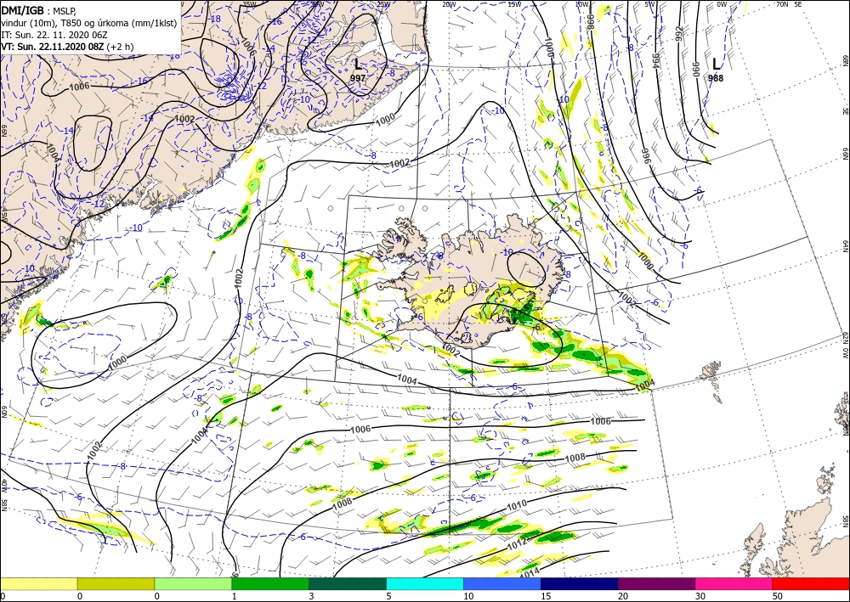
Task: Click the 'IT: Sun. 22. 11. 2020 06Z' text
Action: point(54,35)
